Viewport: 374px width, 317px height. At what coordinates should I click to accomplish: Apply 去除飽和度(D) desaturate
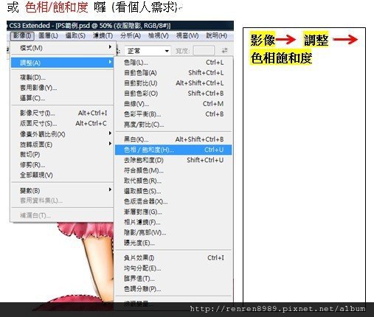(x=173, y=160)
